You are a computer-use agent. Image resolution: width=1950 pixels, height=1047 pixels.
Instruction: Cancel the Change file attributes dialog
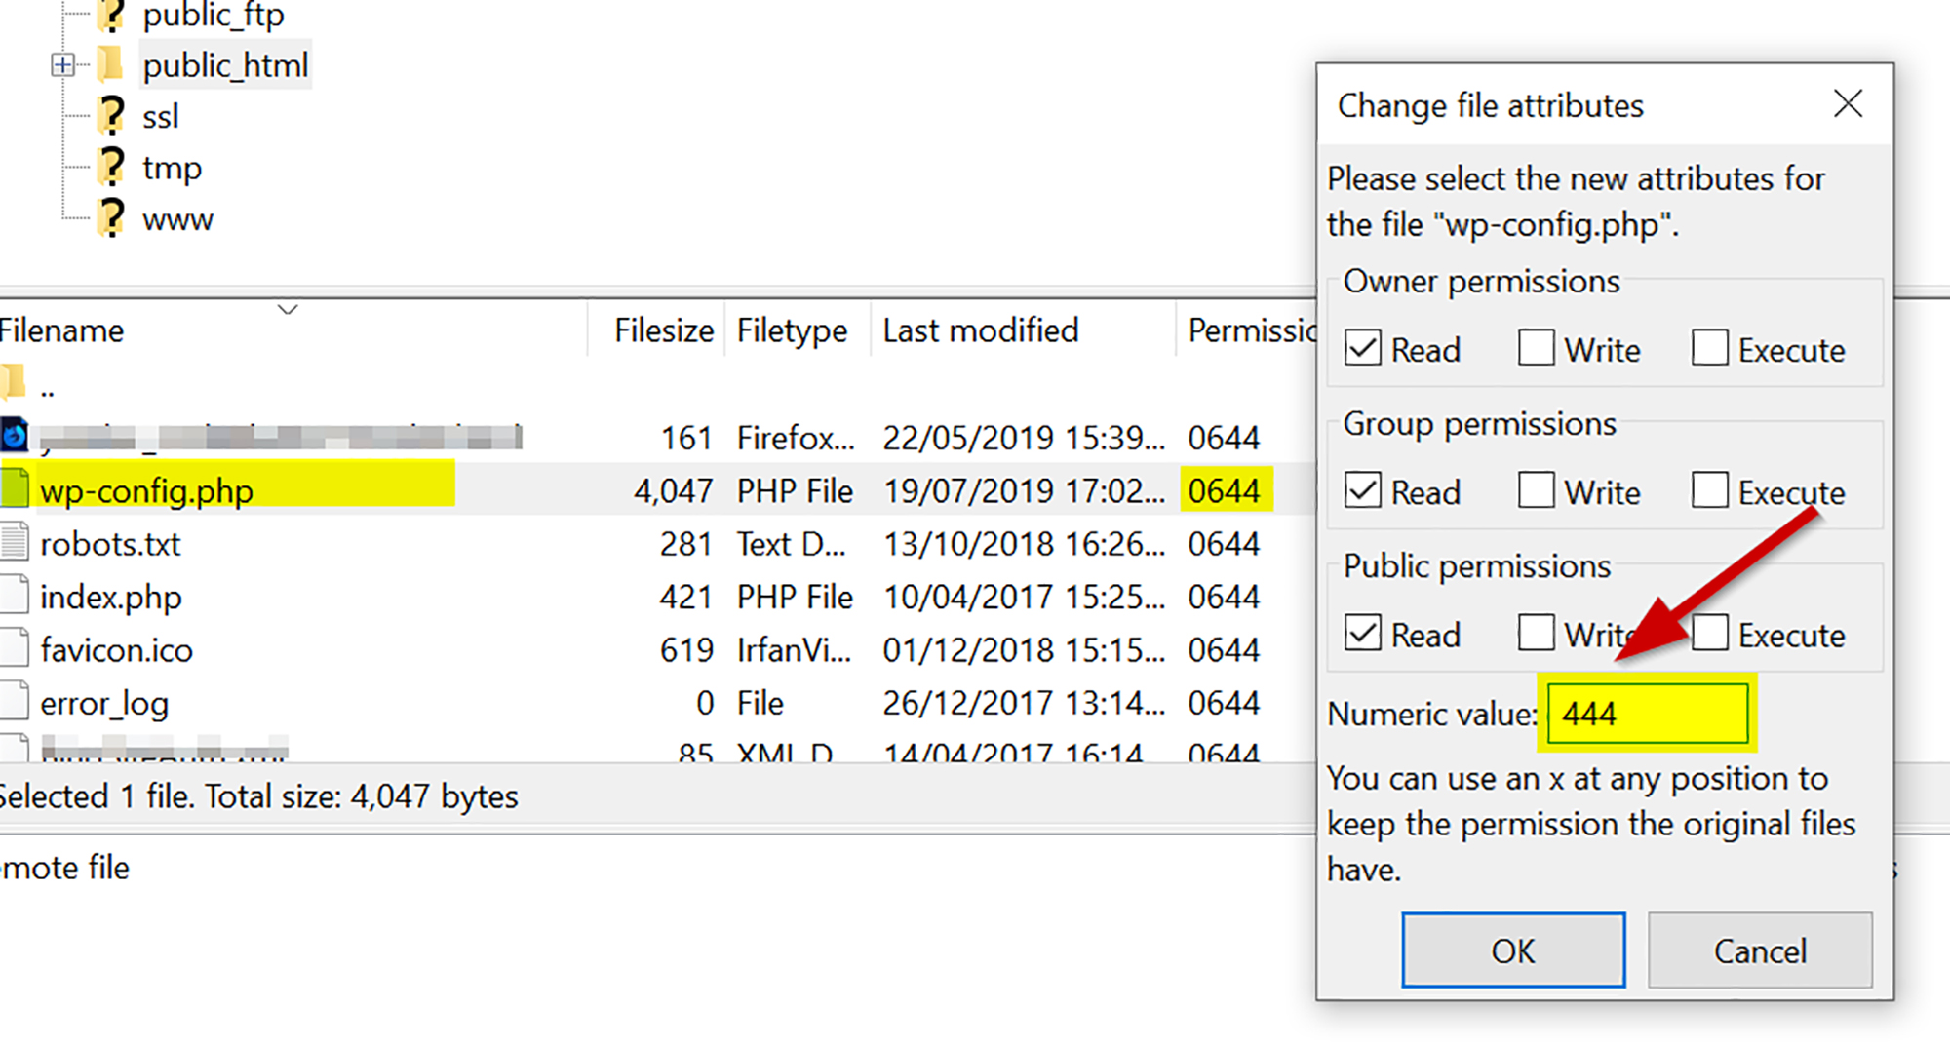click(x=1760, y=950)
